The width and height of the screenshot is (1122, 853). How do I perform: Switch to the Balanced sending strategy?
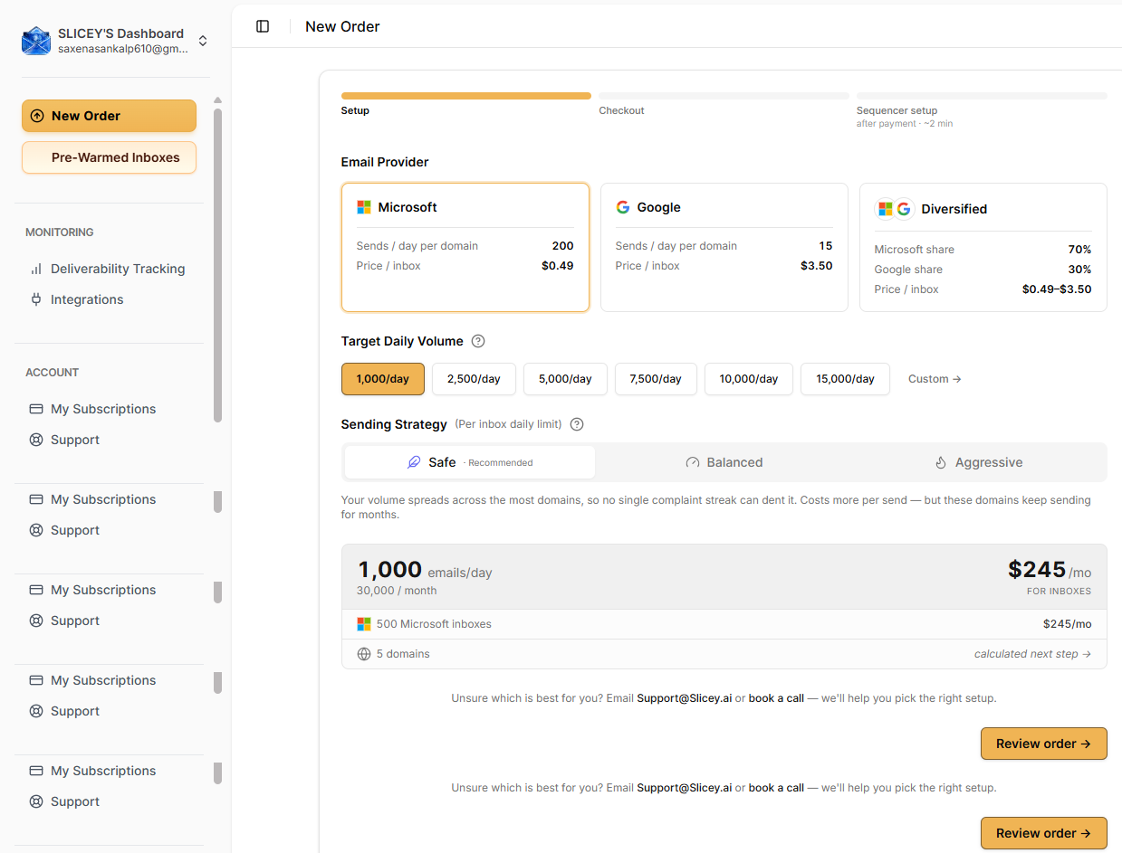[724, 462]
